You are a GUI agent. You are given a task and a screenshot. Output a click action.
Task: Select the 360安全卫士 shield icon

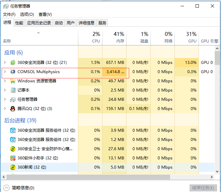[x=13, y=149]
